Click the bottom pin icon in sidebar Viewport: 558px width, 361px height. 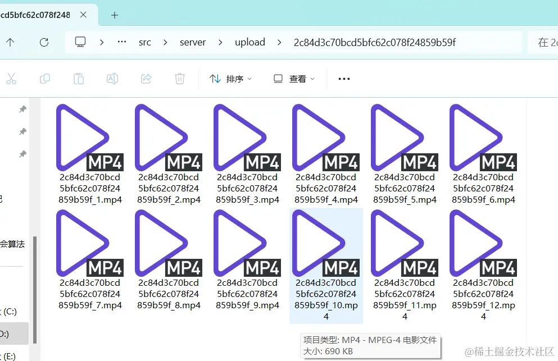coord(23,154)
